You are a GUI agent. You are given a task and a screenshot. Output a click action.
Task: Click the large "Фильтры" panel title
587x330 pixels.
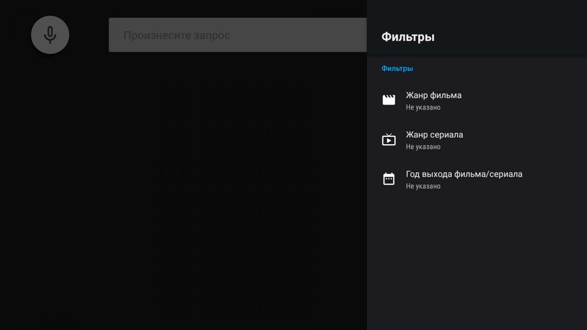coord(408,37)
